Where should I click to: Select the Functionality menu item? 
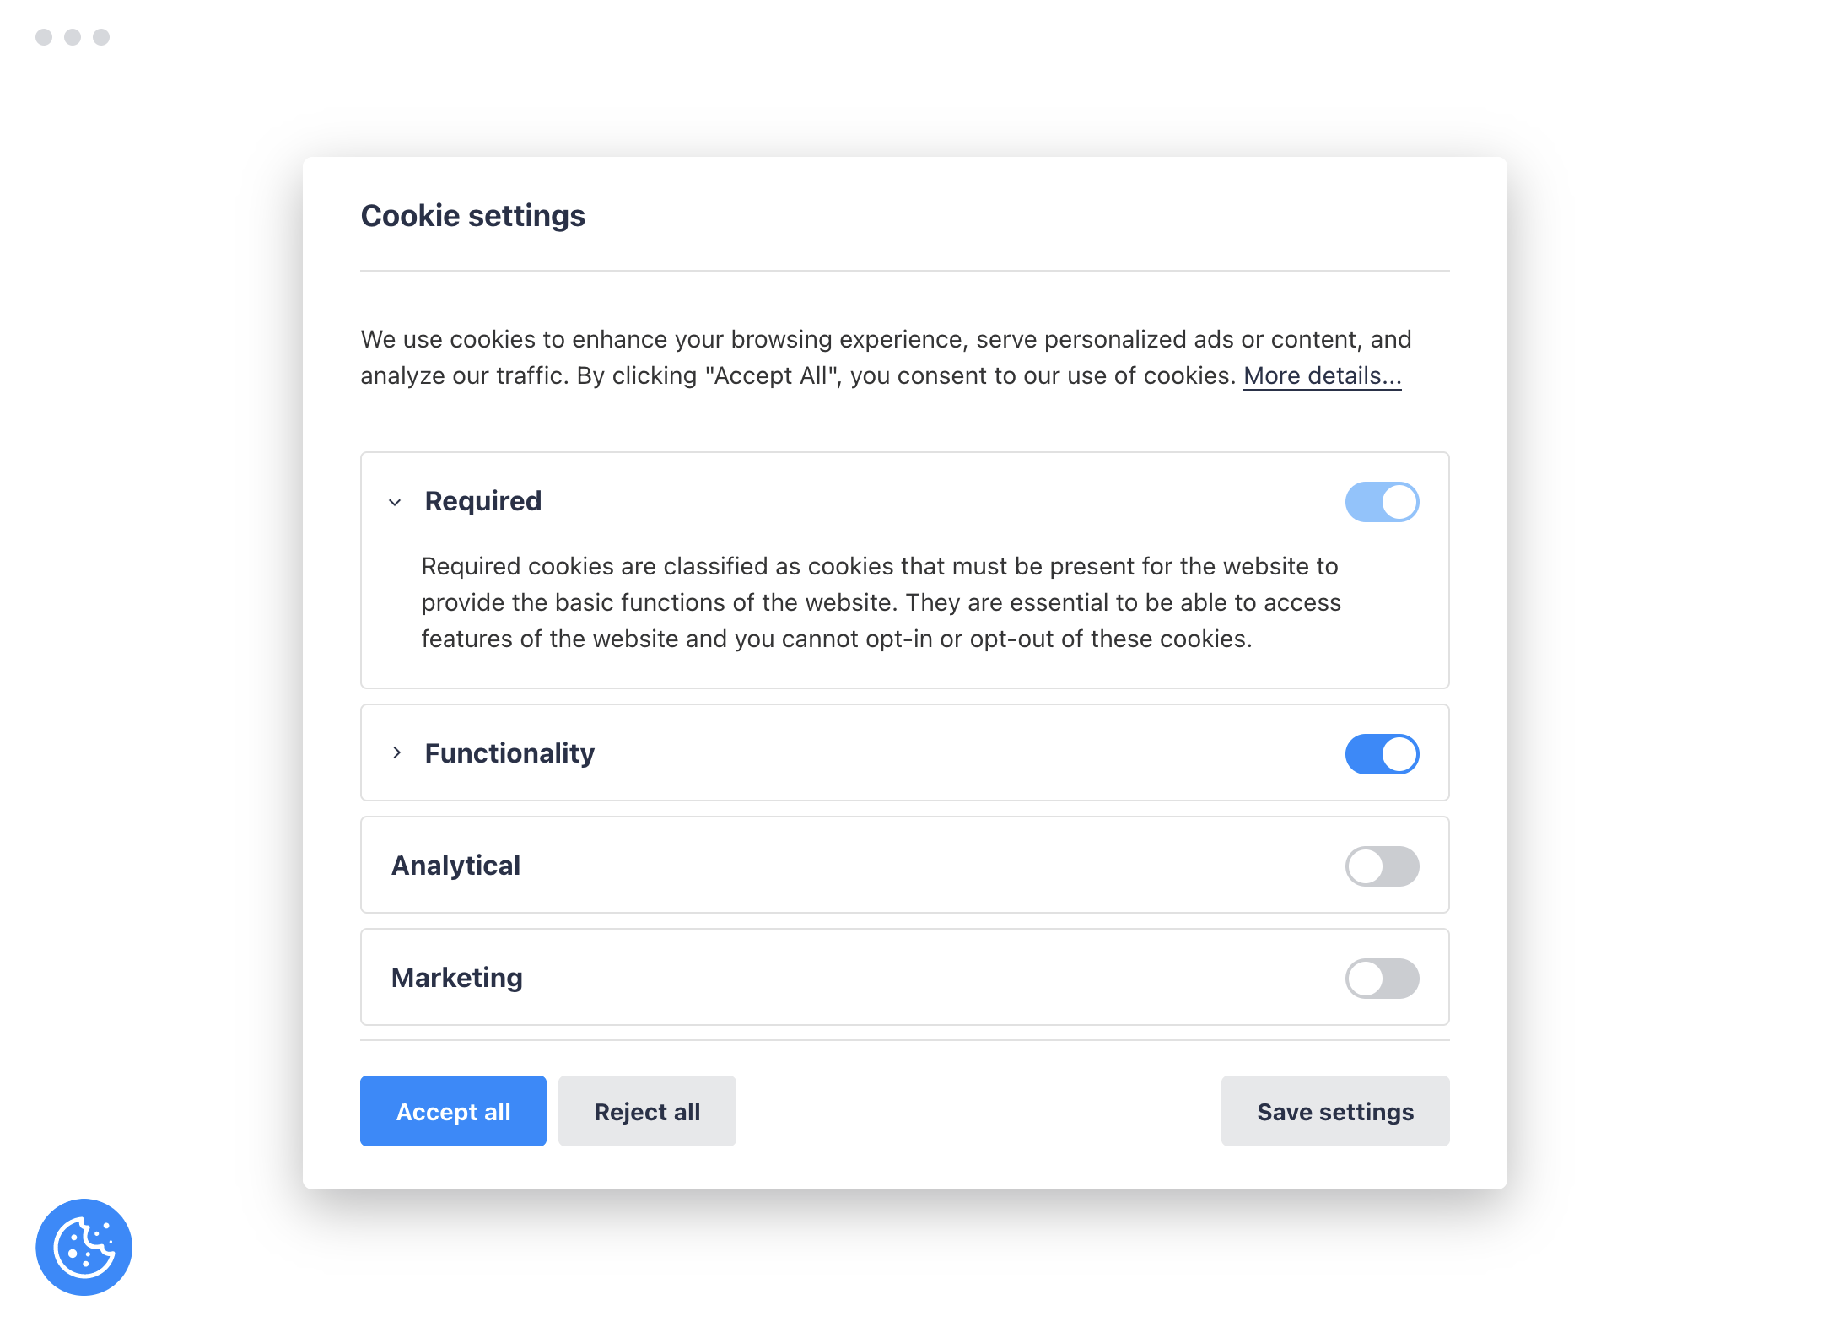(509, 752)
